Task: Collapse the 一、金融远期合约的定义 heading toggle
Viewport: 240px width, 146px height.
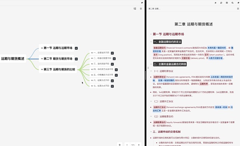Action: click(151, 42)
